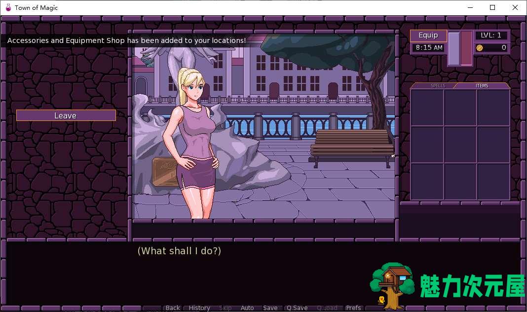Click the LVL: 1 level indicator
This screenshot has width=527, height=312.
click(x=490, y=36)
